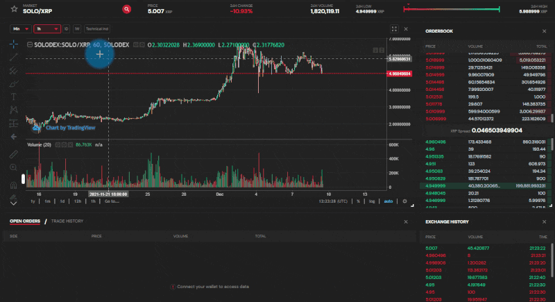Toggle percentage scale (%)
Screen dimensions: 555x302
point(358,201)
